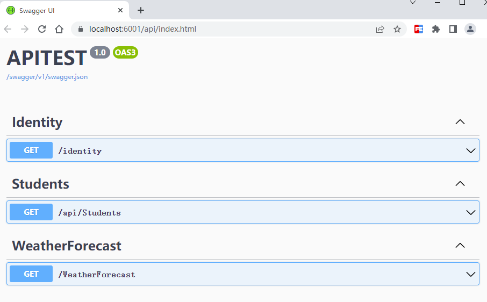Reload the Swagger UI page
Screen dimensions: 487x302
[42, 29]
